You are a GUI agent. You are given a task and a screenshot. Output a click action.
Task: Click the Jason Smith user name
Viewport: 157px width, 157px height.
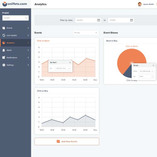click(149, 4)
